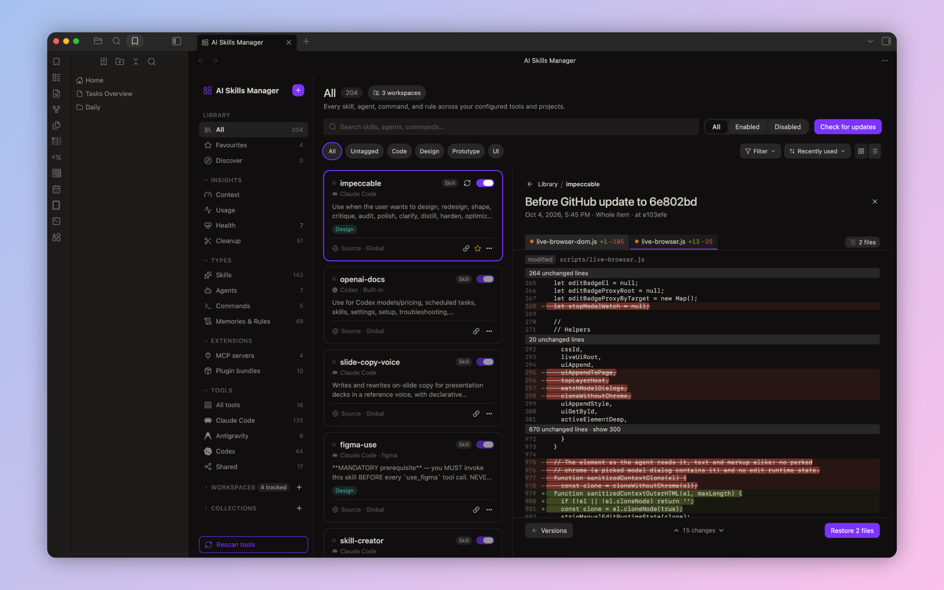Disable the impeccable skill toggle

point(485,183)
